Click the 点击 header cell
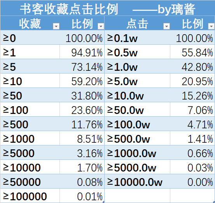The image size is (215, 203). 137,23
